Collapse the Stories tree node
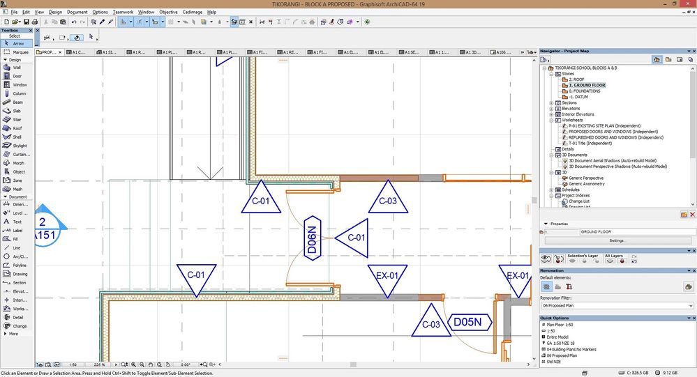 551,74
